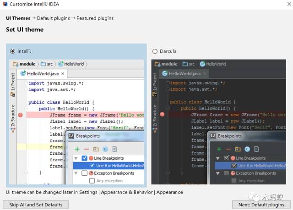Viewport: 293px width, 210px height.
Task: Click JLabel label line in Darcula editor
Action: 228,121
